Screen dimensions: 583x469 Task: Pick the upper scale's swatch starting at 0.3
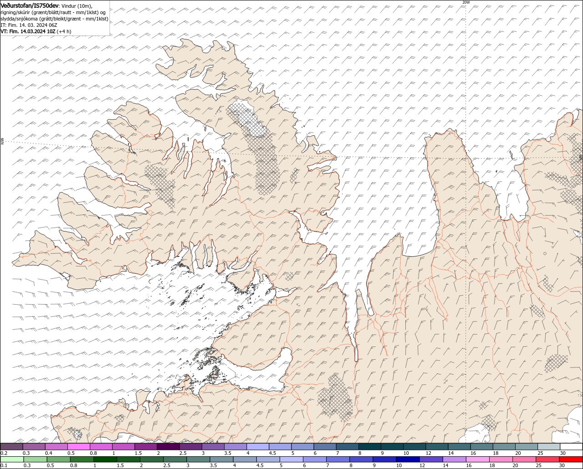click(34, 447)
